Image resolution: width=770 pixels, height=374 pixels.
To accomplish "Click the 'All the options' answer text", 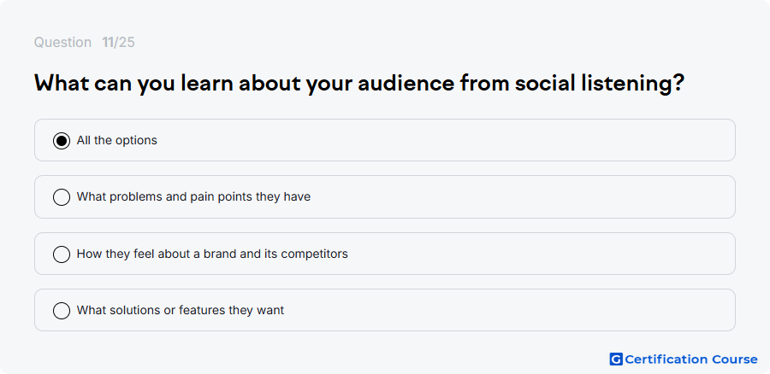I will coord(117,140).
